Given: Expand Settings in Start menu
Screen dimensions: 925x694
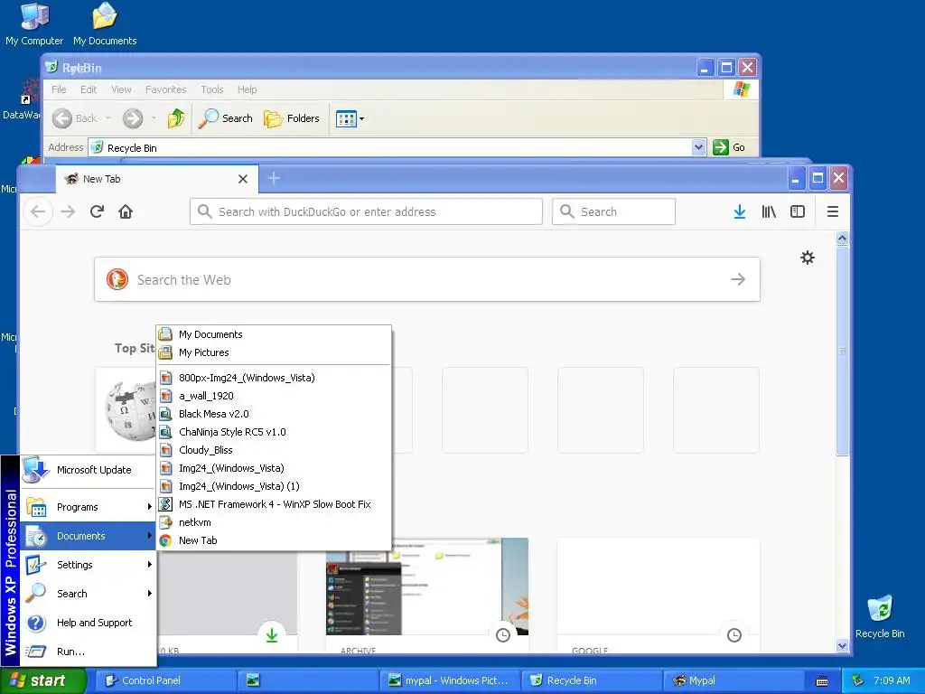Looking at the screenshot, I should coord(88,565).
